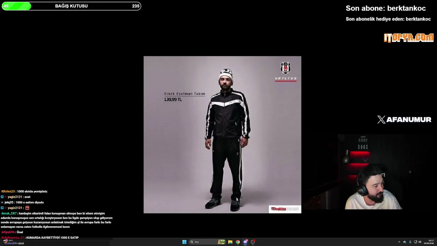The image size is (437, 246).
Task: Open File Explorer from the taskbar
Action: (x=230, y=242)
